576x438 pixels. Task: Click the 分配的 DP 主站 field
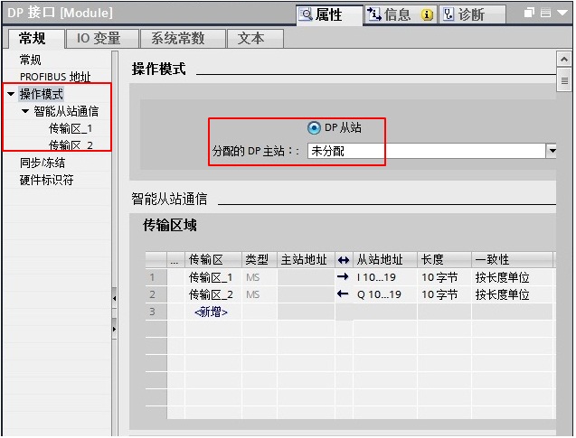click(x=426, y=151)
